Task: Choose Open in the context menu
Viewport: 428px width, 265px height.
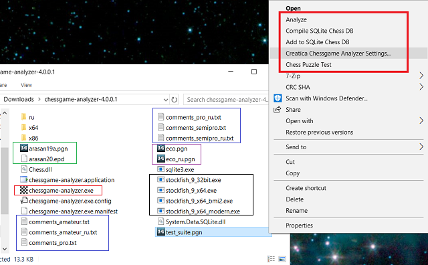Action: click(293, 8)
